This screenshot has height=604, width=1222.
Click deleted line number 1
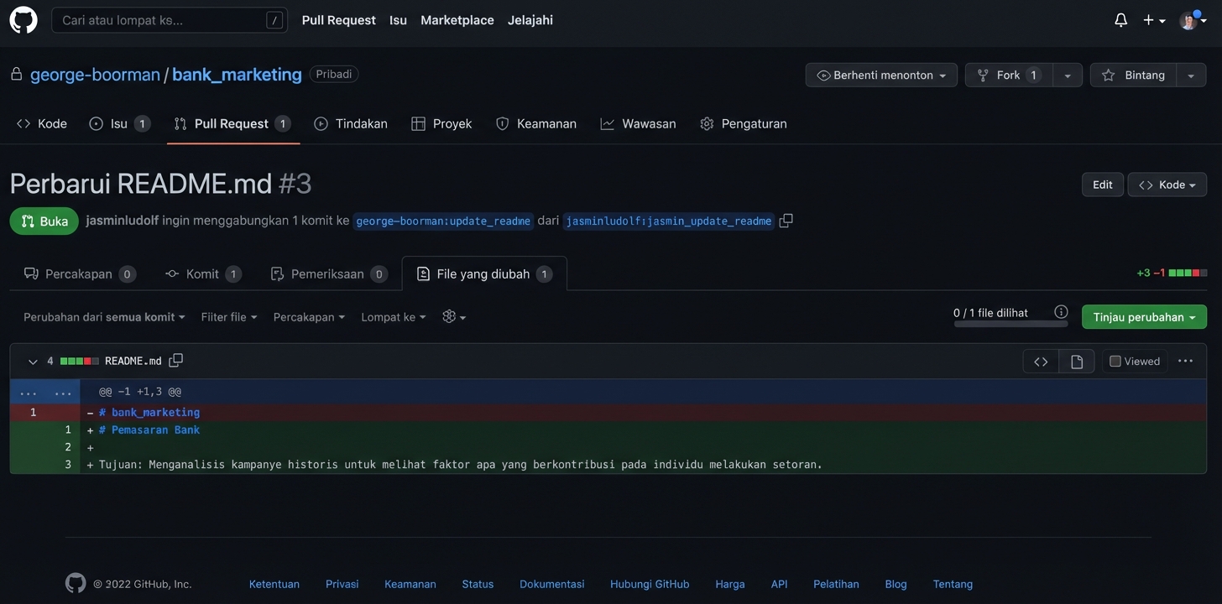tap(33, 412)
